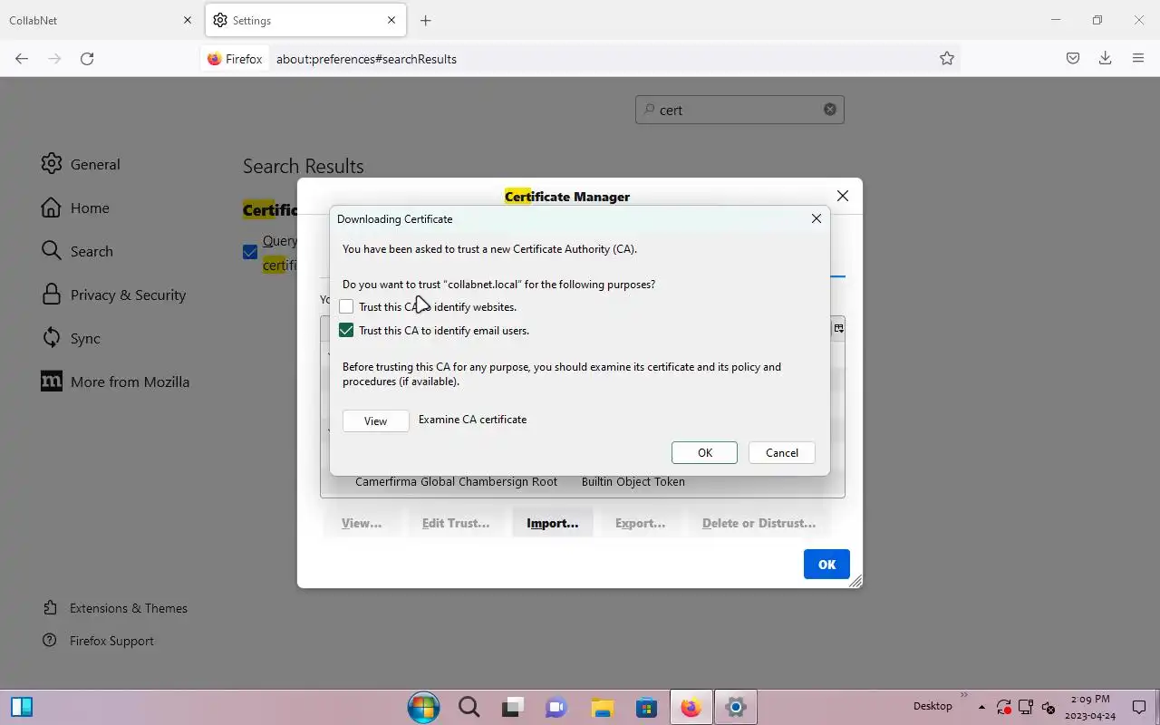Open Save to Pocket
The image size is (1160, 725).
[1072, 58]
